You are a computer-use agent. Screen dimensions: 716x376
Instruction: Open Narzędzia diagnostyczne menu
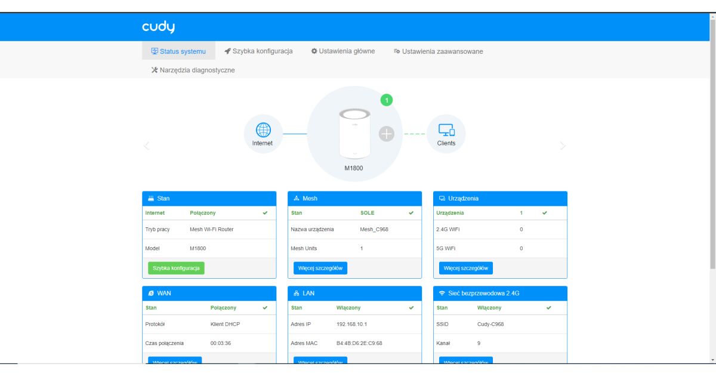click(193, 70)
